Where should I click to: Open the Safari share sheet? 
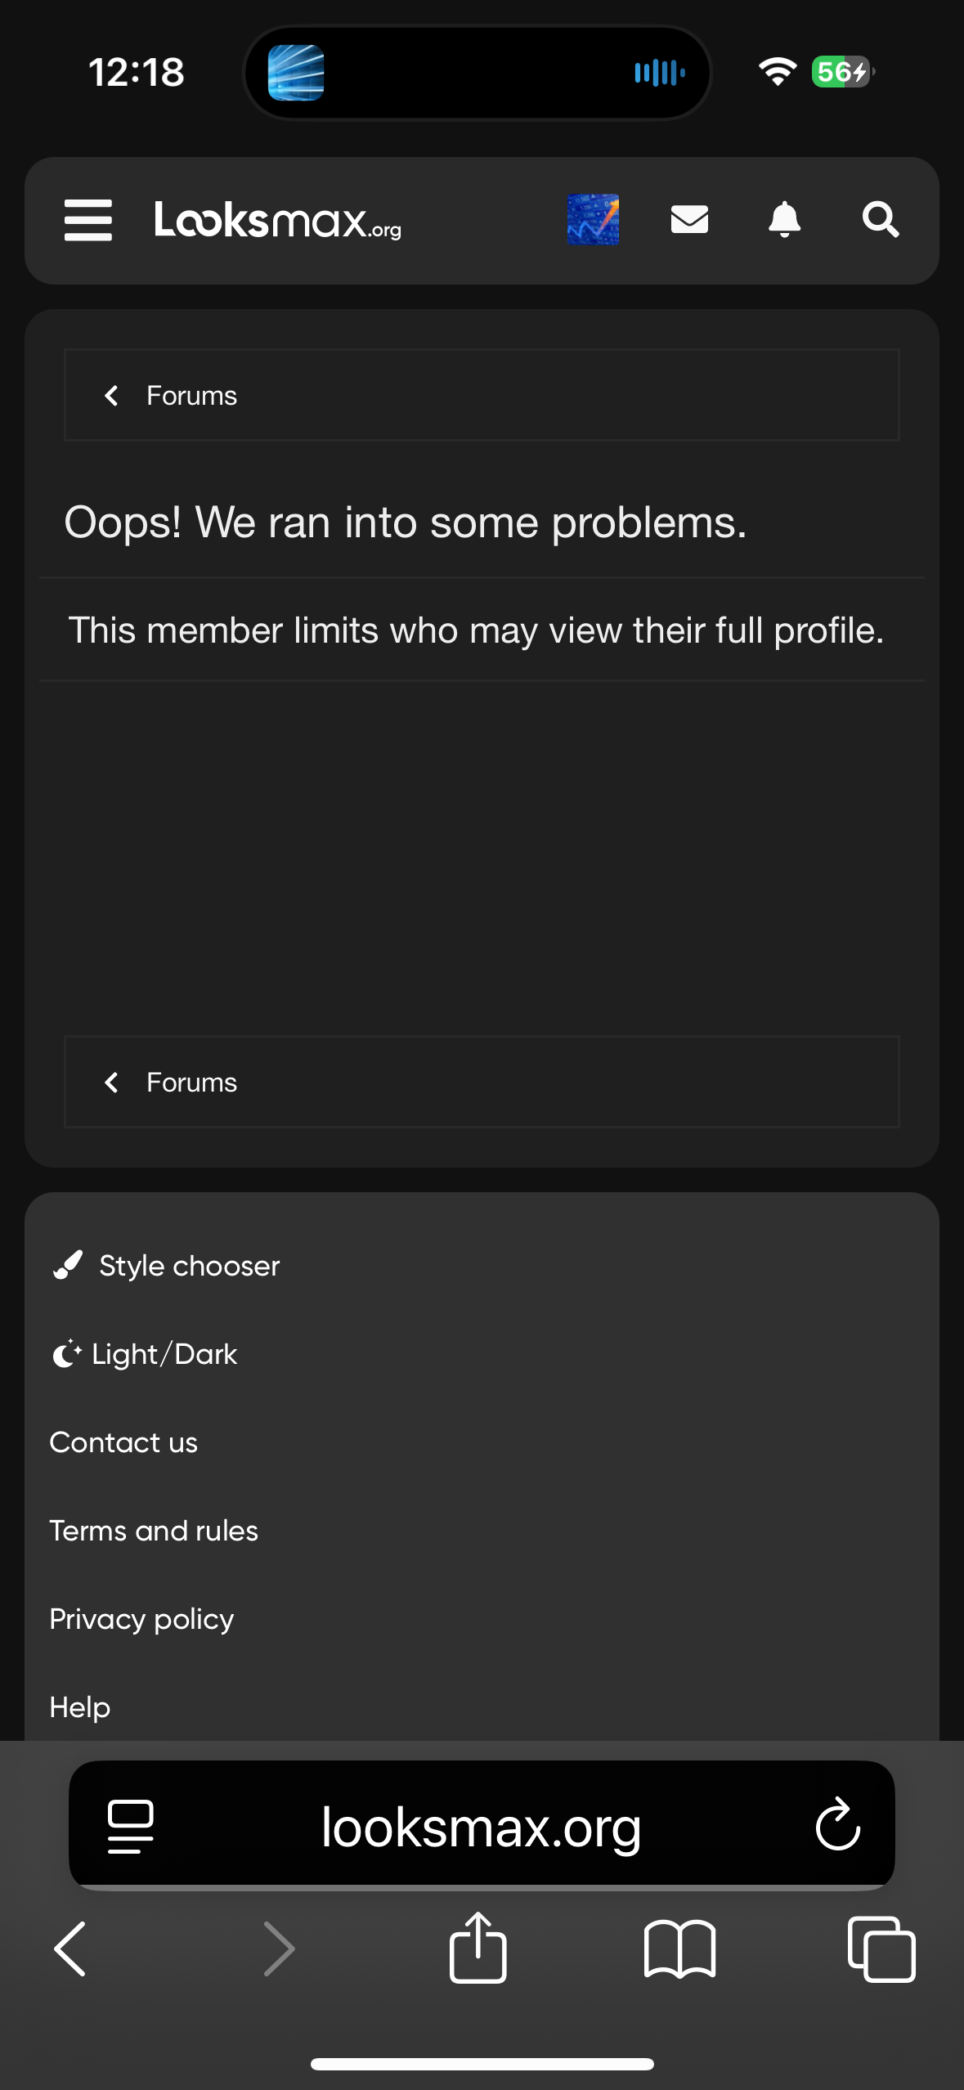(x=478, y=1947)
